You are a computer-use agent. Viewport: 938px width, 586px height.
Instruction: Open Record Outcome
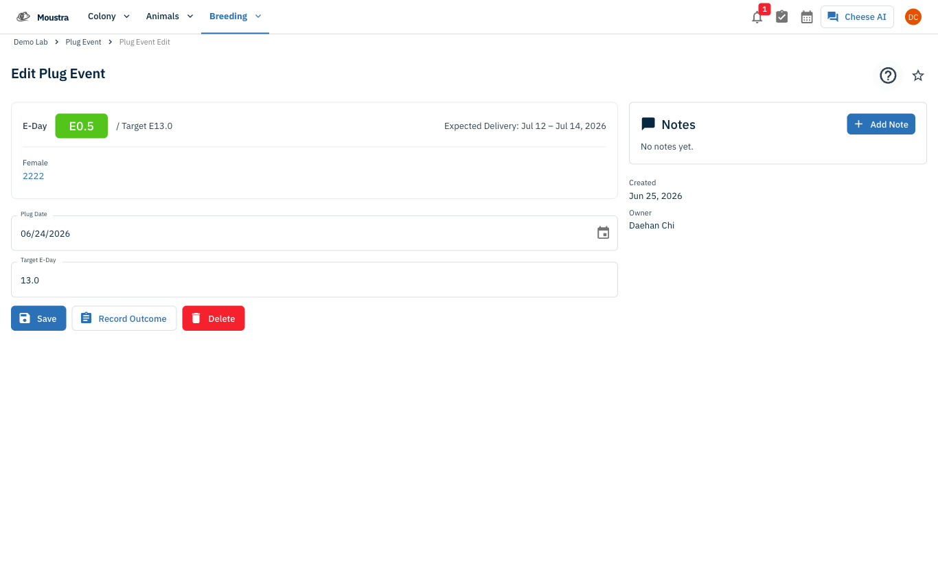(124, 318)
